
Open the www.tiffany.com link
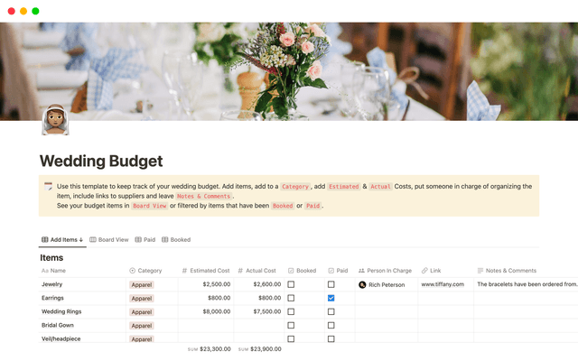pyautogui.click(x=443, y=284)
